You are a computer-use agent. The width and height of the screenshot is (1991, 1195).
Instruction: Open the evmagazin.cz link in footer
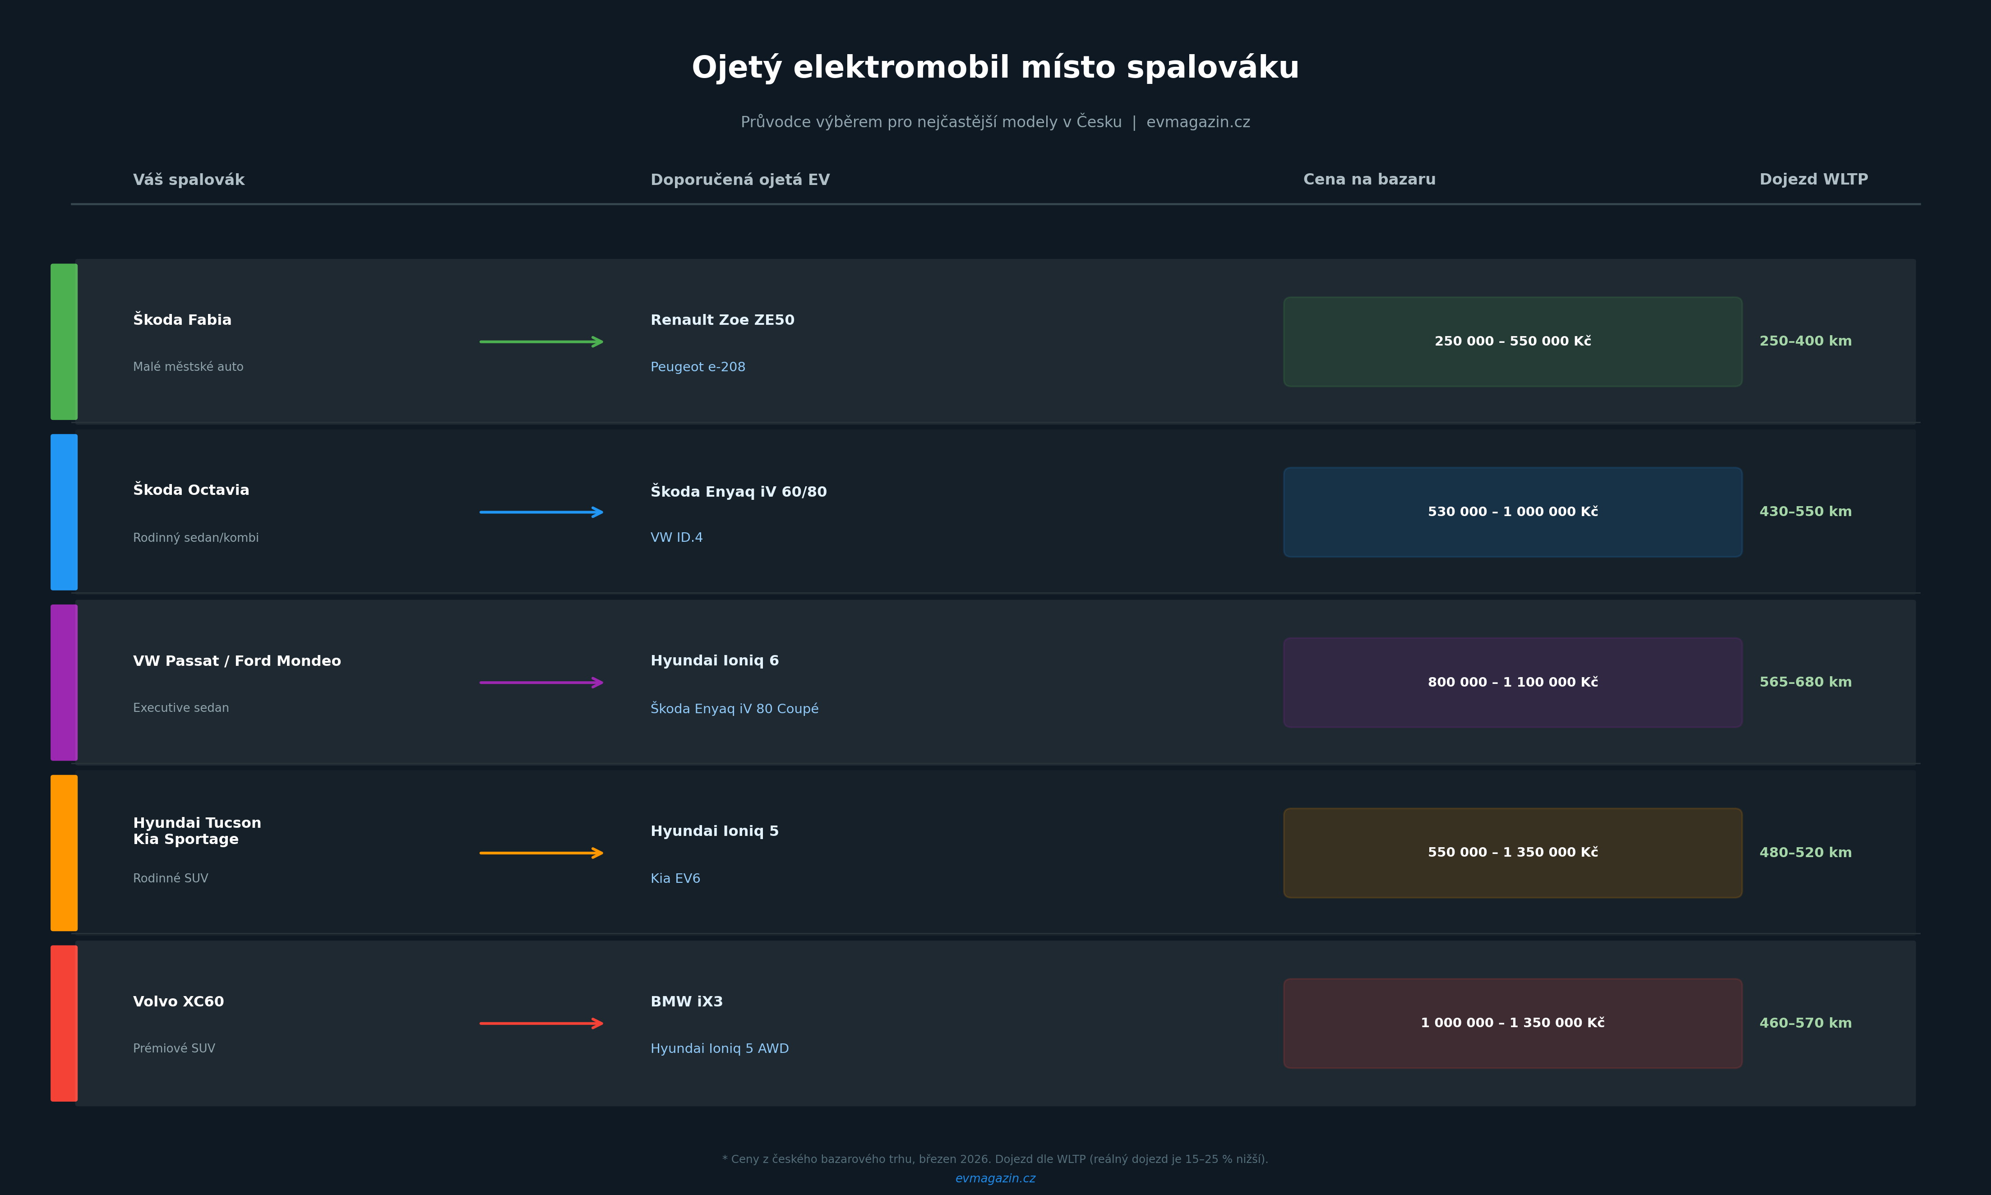(x=995, y=1178)
